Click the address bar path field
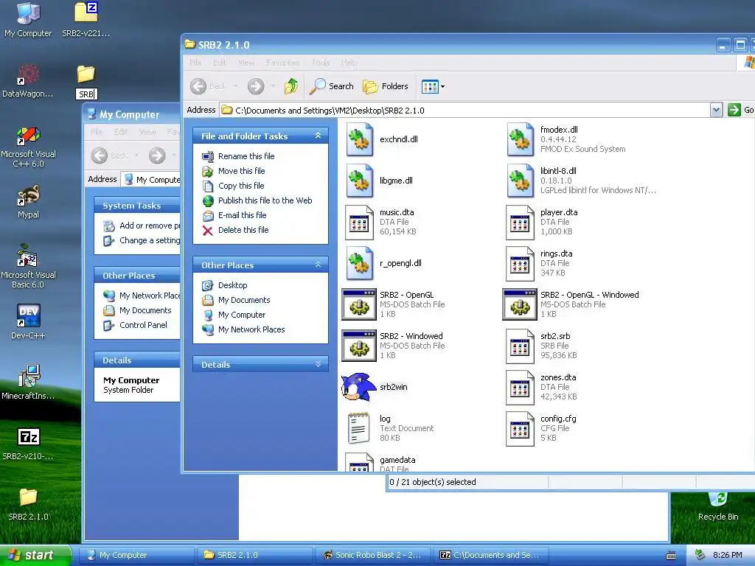This screenshot has height=566, width=755. tap(465, 111)
